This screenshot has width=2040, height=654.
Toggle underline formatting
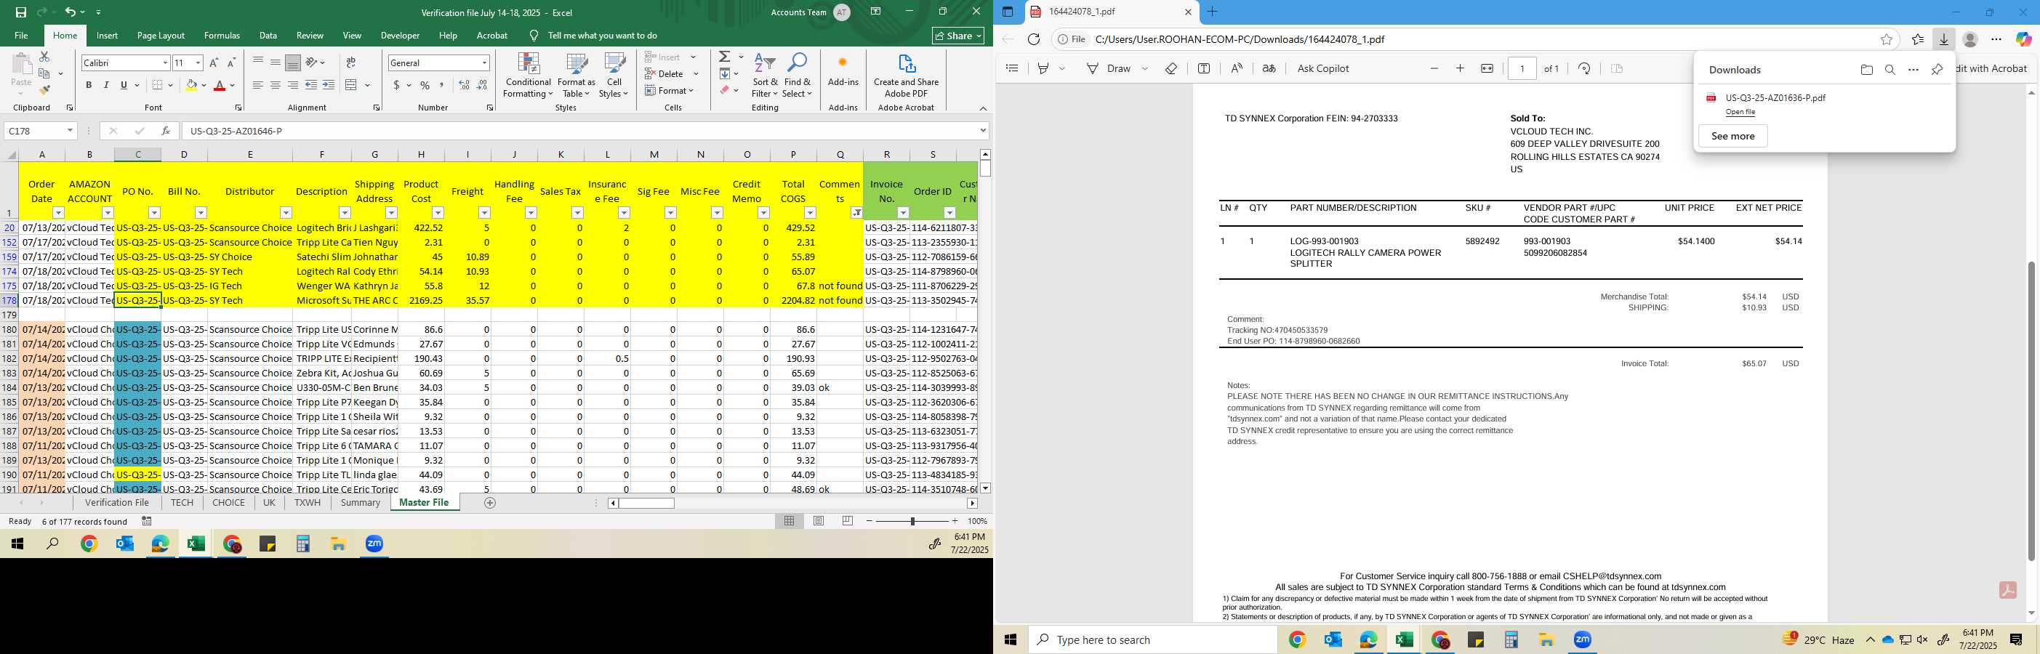124,85
